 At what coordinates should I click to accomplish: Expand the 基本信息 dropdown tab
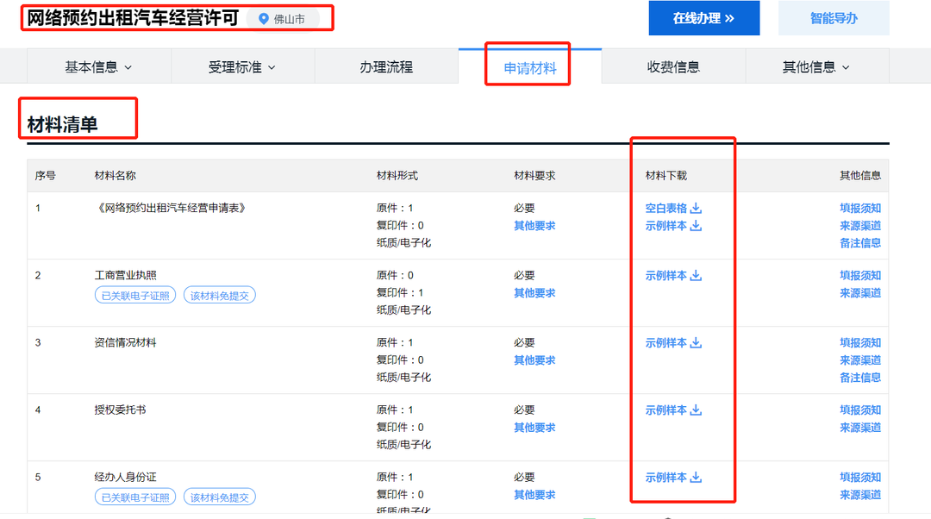click(x=98, y=67)
